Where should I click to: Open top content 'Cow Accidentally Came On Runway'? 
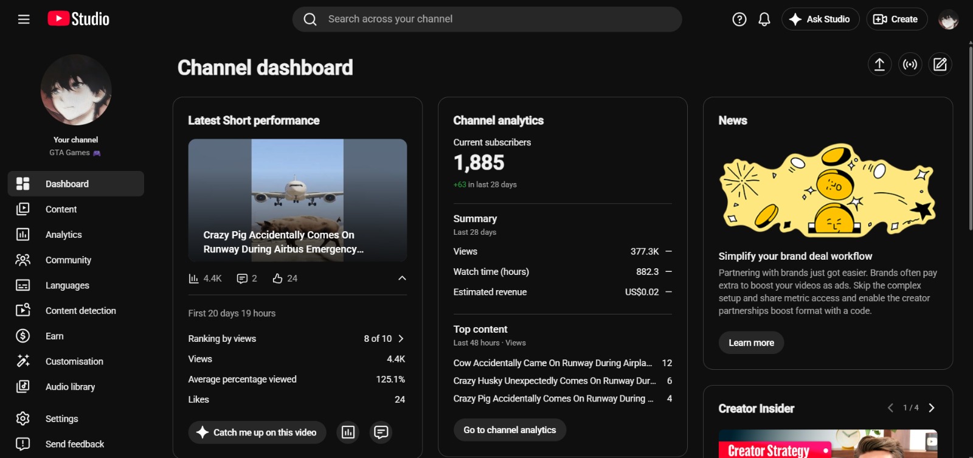coord(553,363)
